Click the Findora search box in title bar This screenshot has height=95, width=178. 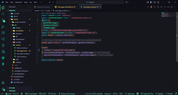click(x=90, y=2)
